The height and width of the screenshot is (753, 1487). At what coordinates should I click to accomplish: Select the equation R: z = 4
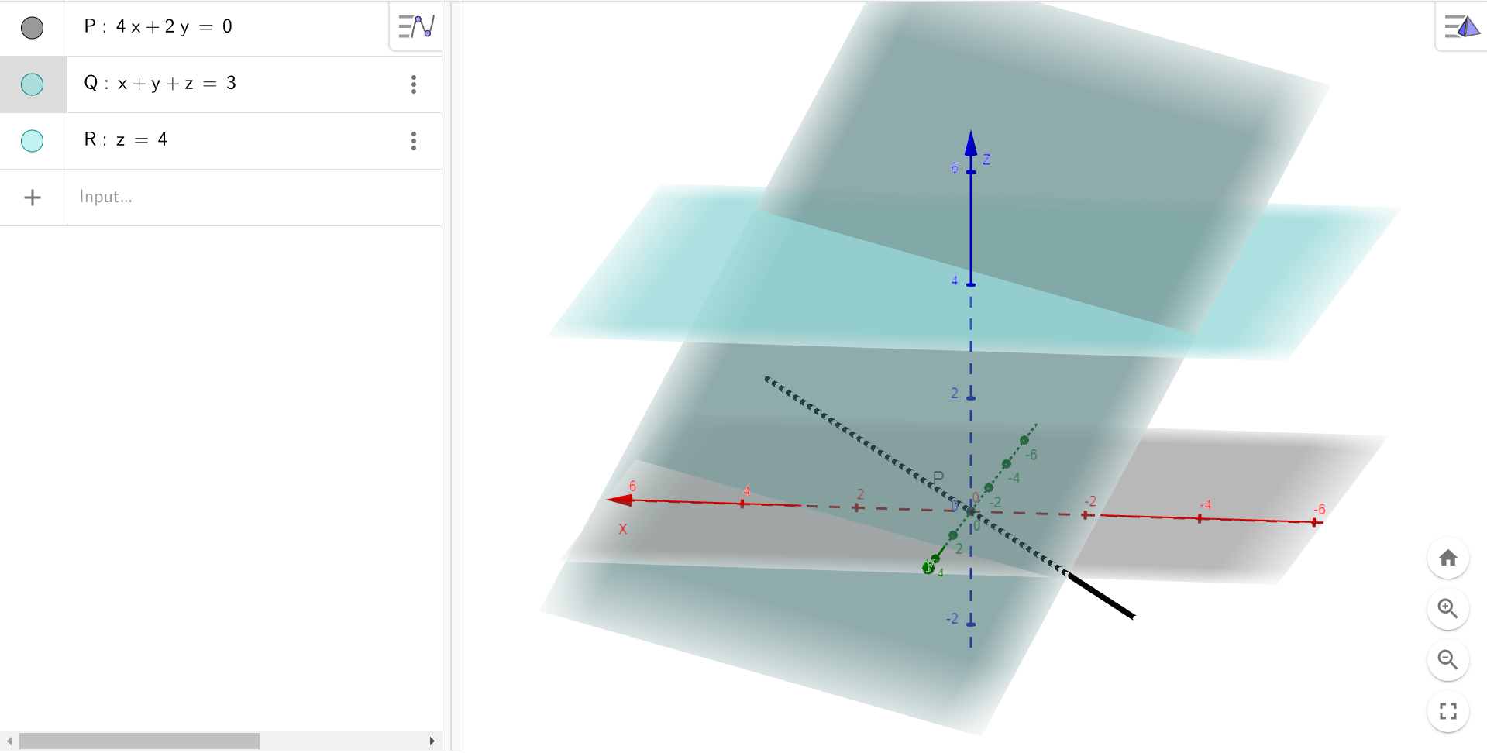[x=126, y=140]
